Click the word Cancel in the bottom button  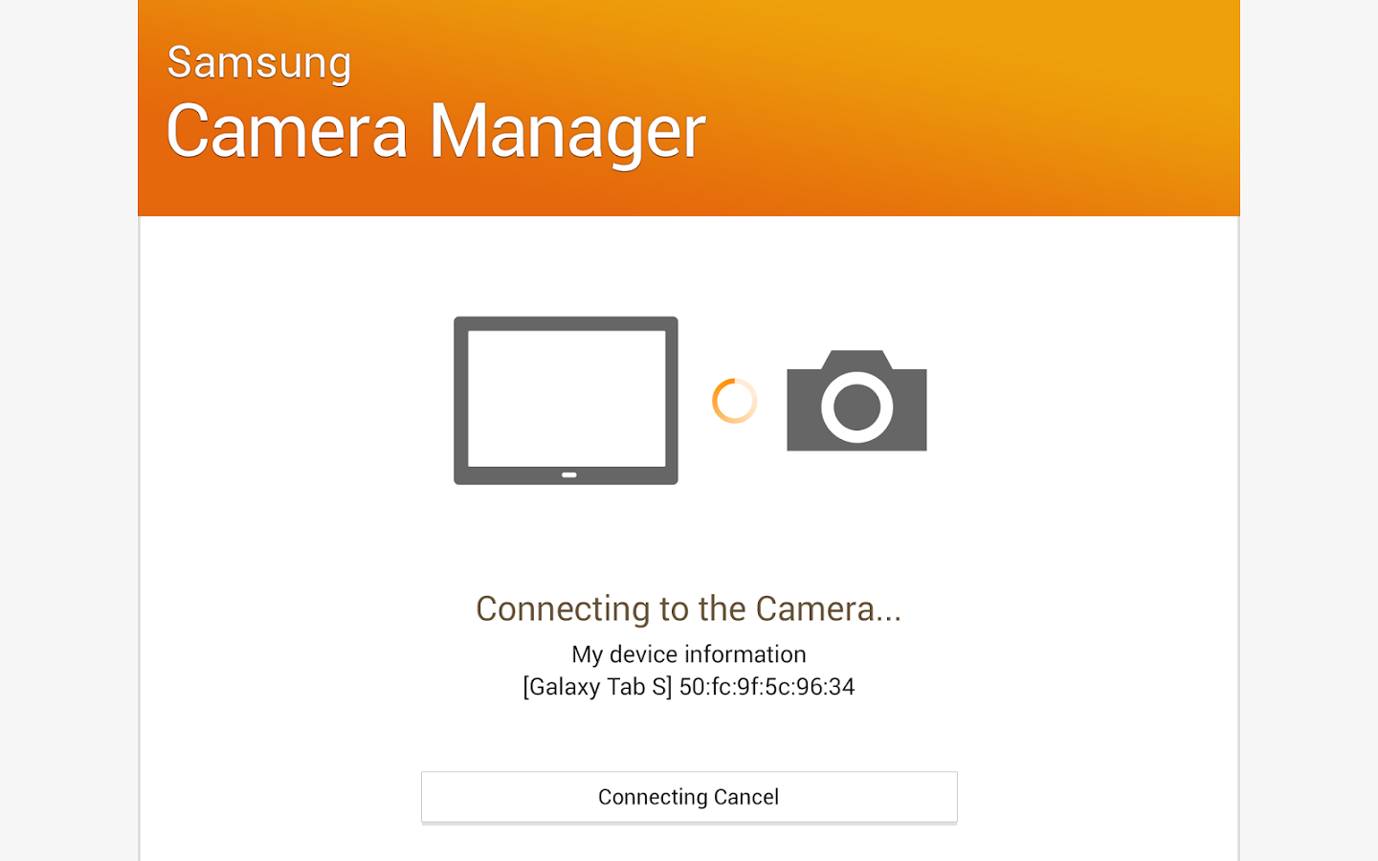(746, 797)
